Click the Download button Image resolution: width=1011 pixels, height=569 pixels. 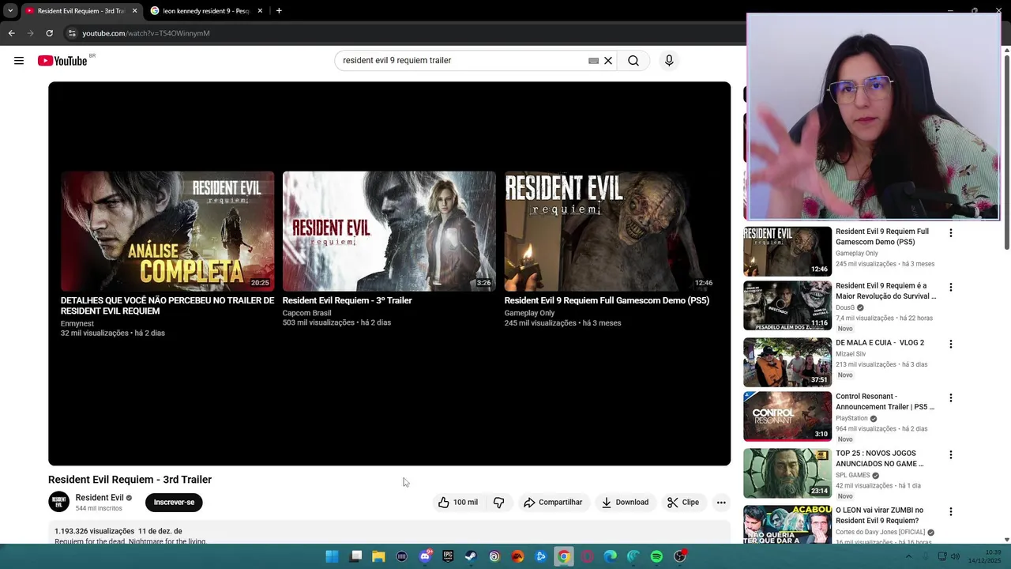[x=625, y=503]
